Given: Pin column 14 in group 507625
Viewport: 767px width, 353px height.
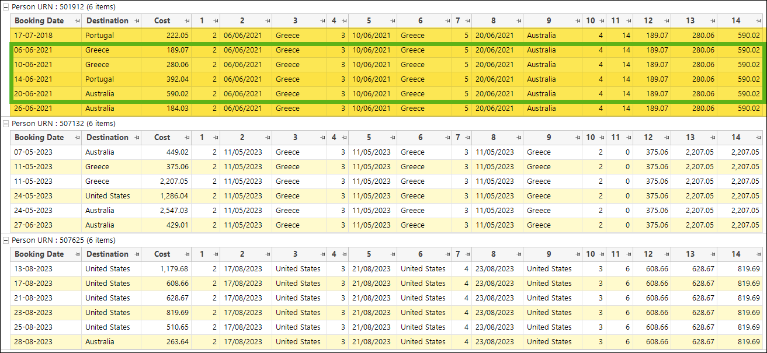Looking at the screenshot, I should (759, 254).
